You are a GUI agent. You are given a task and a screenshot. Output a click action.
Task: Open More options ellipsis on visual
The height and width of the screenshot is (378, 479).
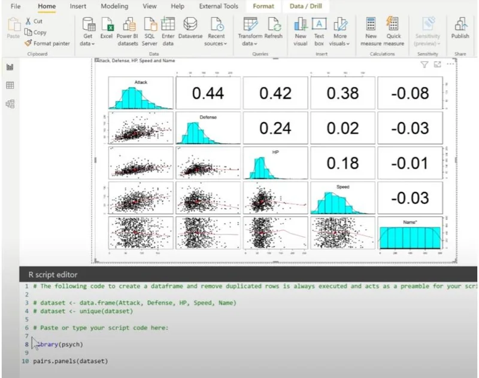tap(450, 64)
